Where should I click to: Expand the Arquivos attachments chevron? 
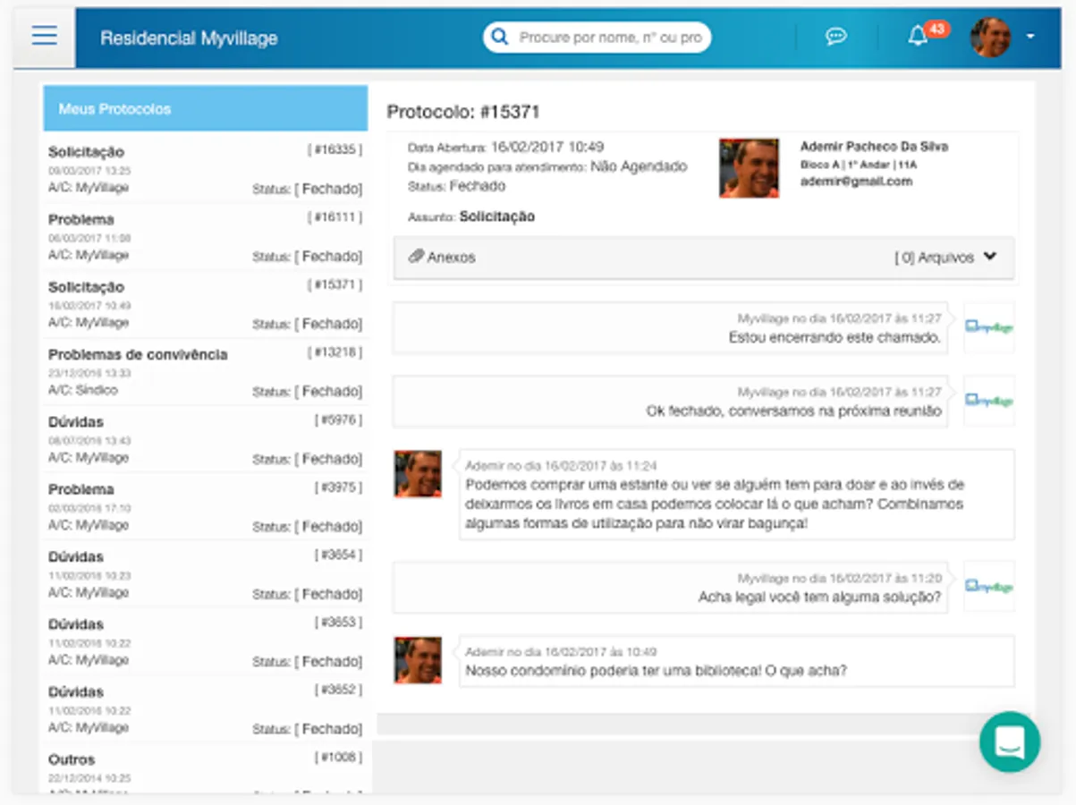[x=990, y=256]
